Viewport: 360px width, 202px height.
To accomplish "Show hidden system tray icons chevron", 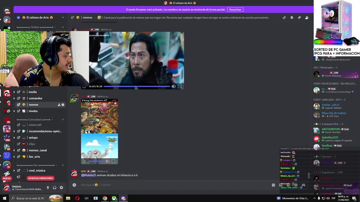I will click(x=314, y=198).
